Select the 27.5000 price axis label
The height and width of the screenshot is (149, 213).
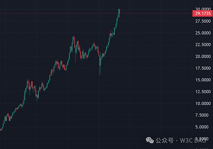pyautogui.click(x=202, y=21)
